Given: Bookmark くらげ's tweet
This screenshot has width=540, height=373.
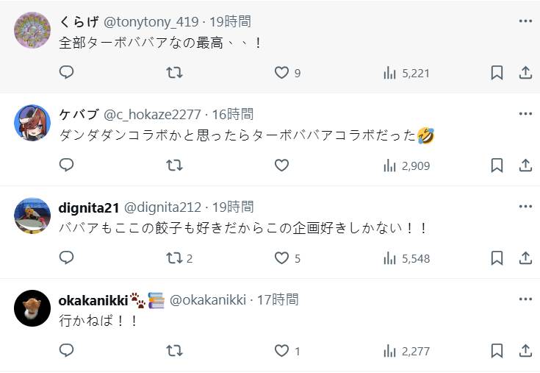Looking at the screenshot, I should pos(497,73).
